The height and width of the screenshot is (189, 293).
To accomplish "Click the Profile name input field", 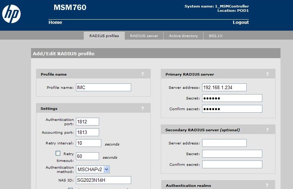I will point(103,87).
